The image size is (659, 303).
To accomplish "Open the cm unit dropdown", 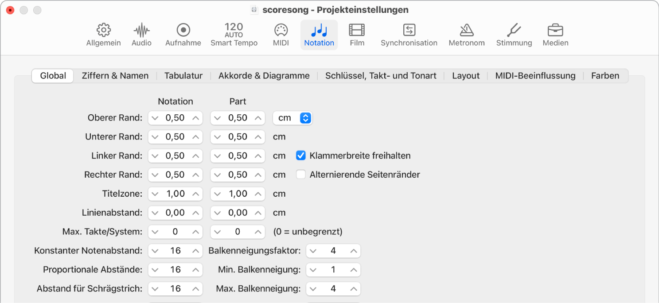I will coord(292,118).
